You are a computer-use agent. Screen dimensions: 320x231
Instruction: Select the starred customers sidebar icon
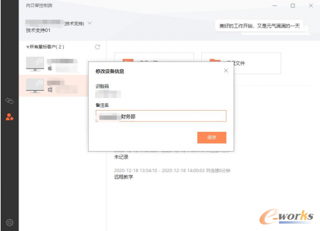10,117
